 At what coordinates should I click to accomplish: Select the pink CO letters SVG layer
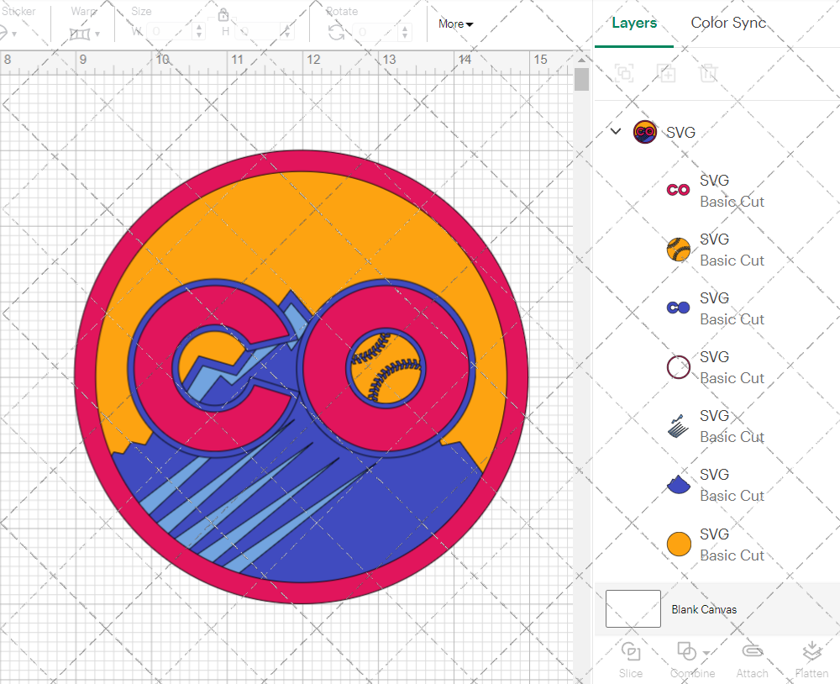[x=678, y=191]
